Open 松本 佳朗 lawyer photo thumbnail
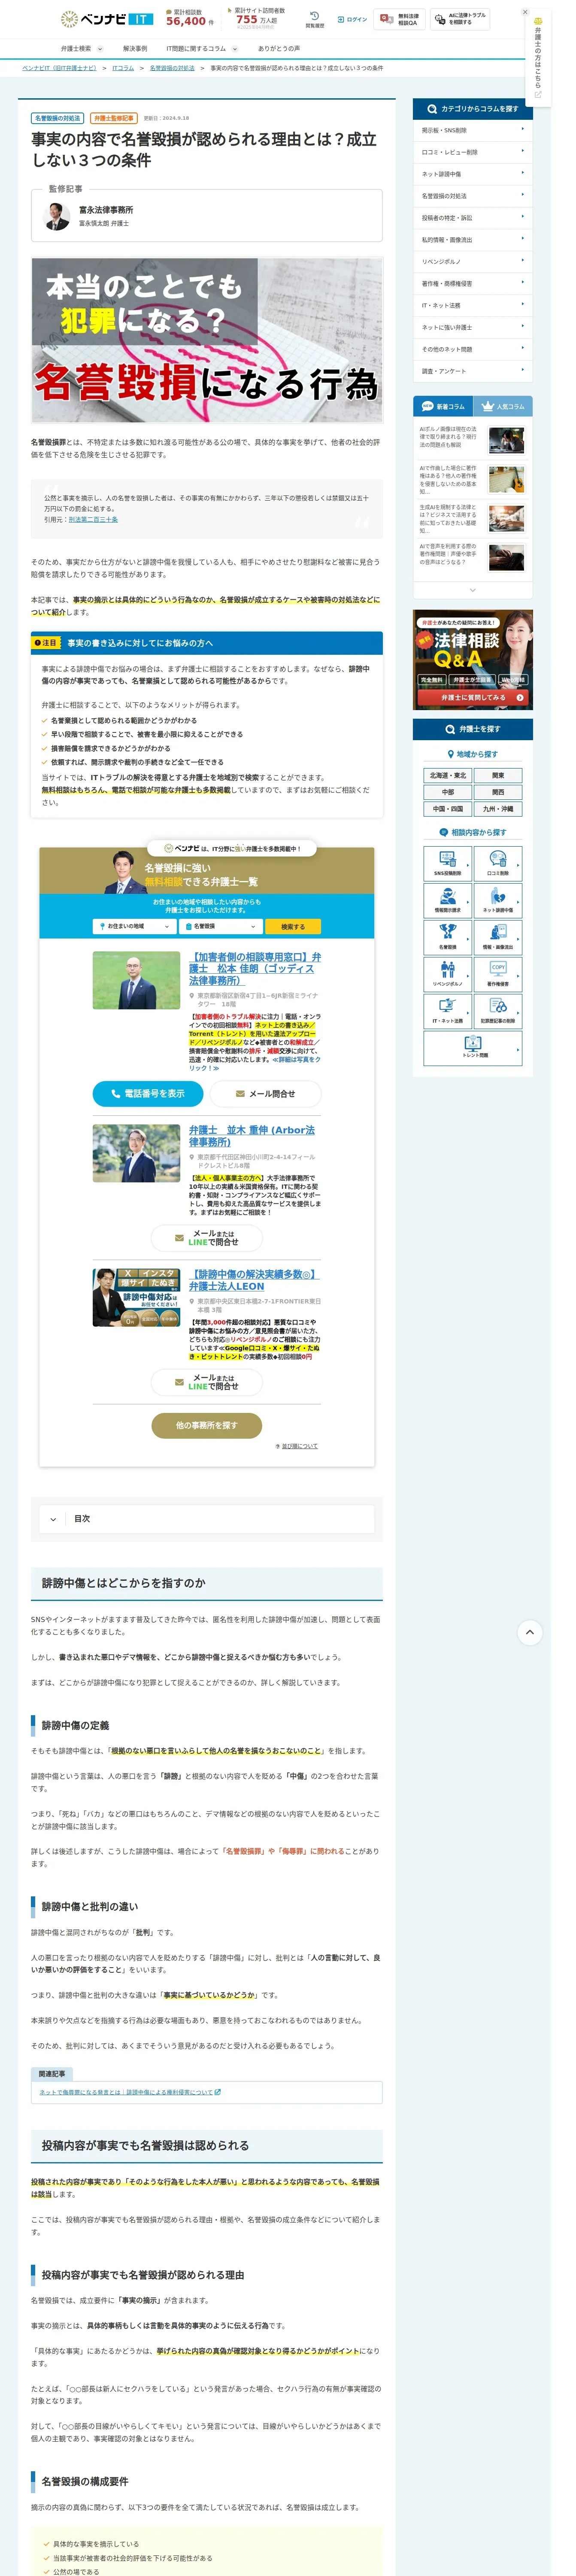Viewport: 576px width, 2576px height. [136, 980]
